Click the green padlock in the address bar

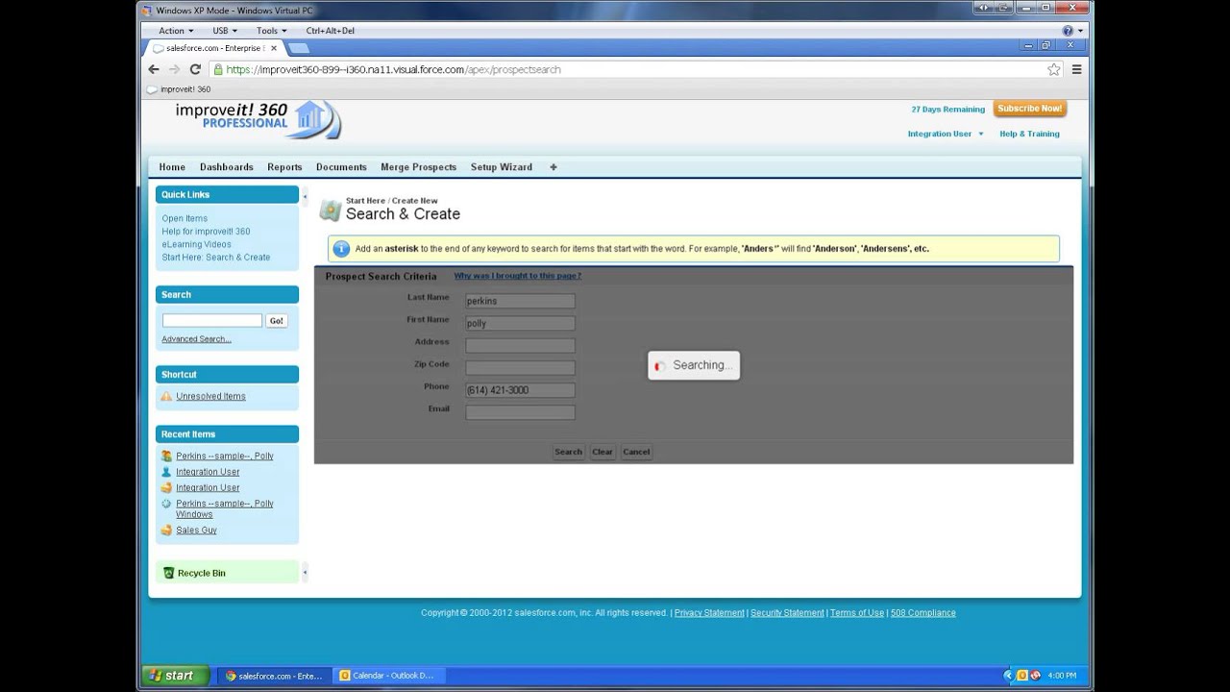coord(218,69)
